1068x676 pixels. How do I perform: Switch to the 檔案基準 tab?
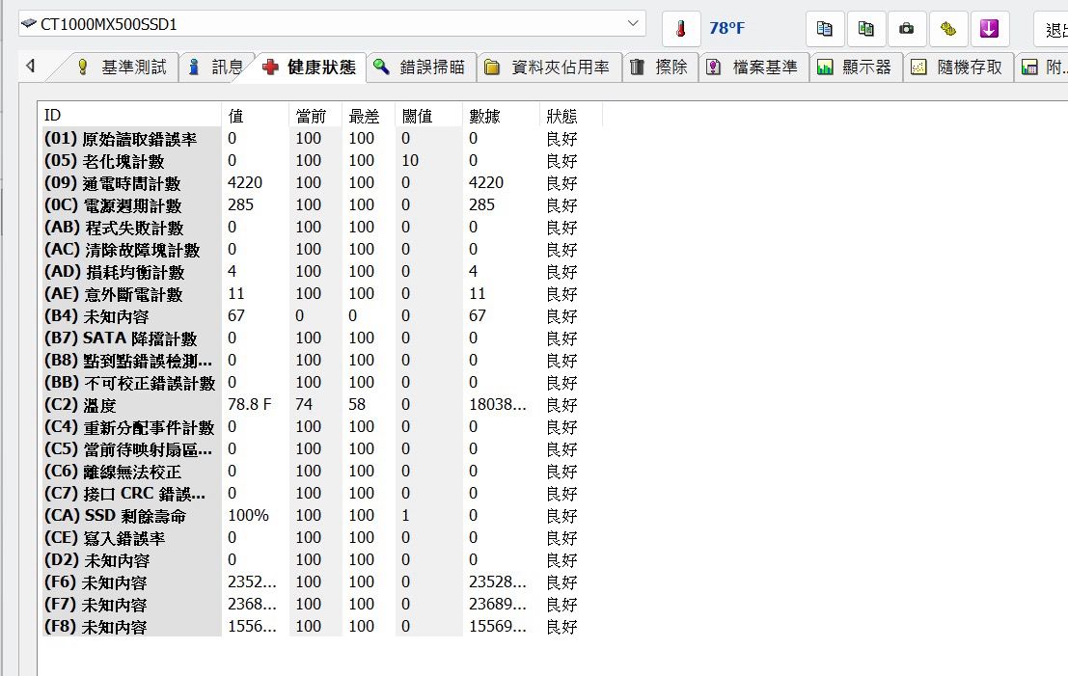[753, 68]
